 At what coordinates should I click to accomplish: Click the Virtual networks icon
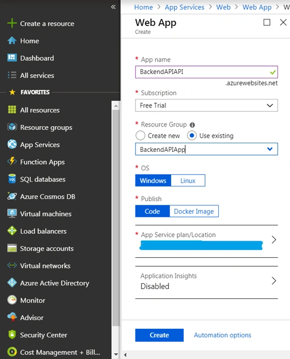point(12,265)
